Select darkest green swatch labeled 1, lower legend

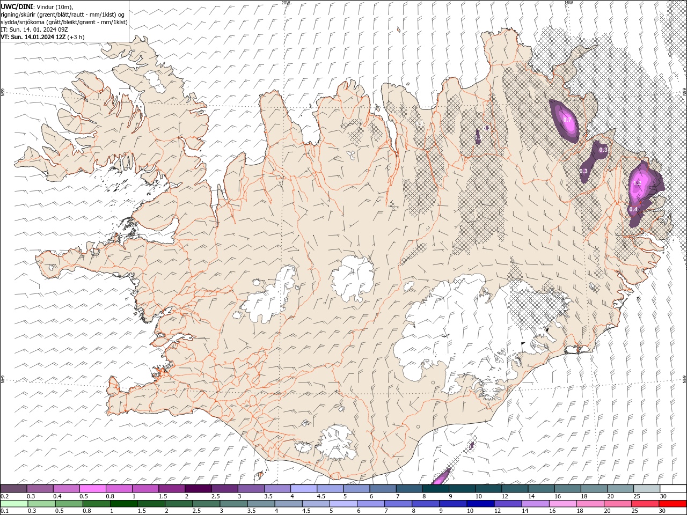[x=124, y=504]
